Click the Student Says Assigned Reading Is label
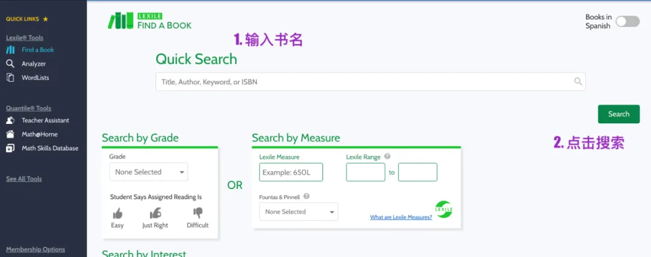Viewport: 651px width, 257px height. click(x=156, y=197)
